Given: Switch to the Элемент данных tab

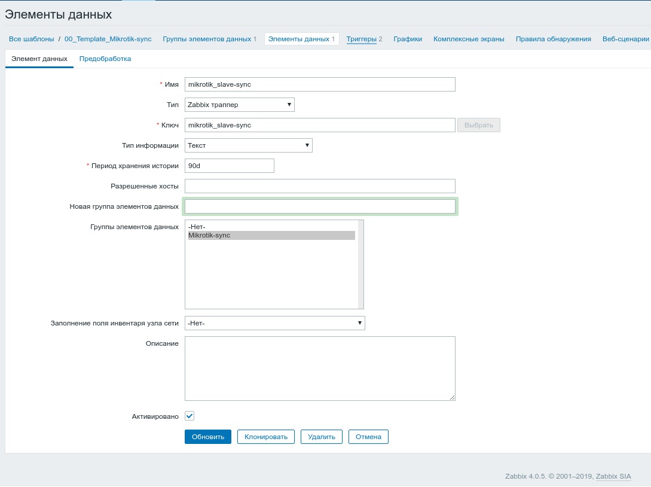Looking at the screenshot, I should (39, 59).
